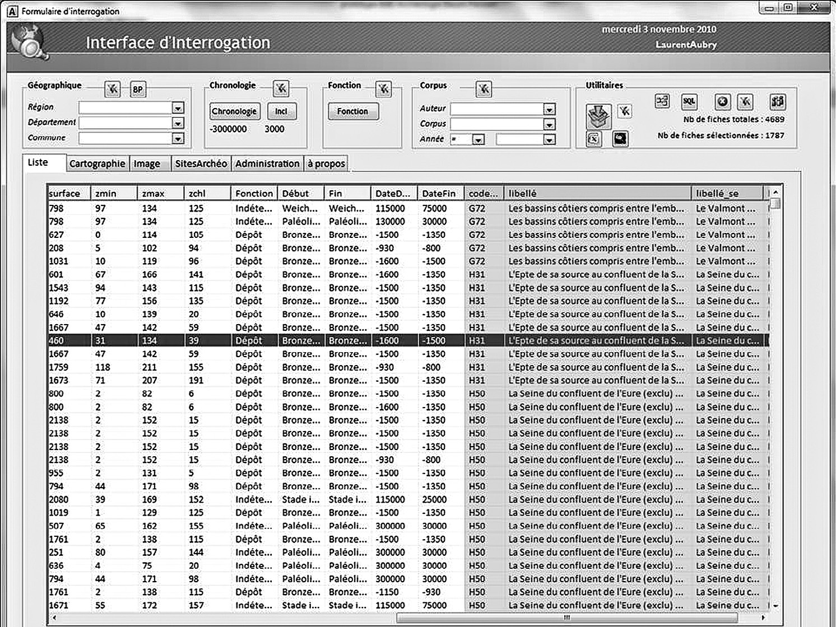Click 'Nb de fiches sélectionnées : 1787' text
This screenshot has height=627, width=836.
pos(721,135)
